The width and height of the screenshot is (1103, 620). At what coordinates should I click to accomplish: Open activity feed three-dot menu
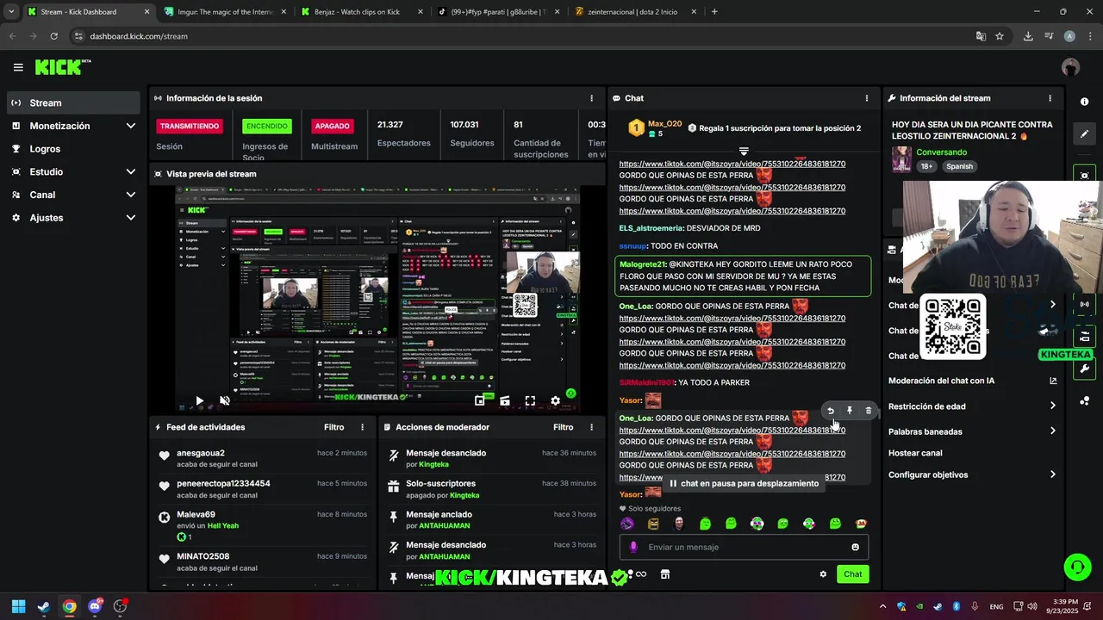coord(362,427)
